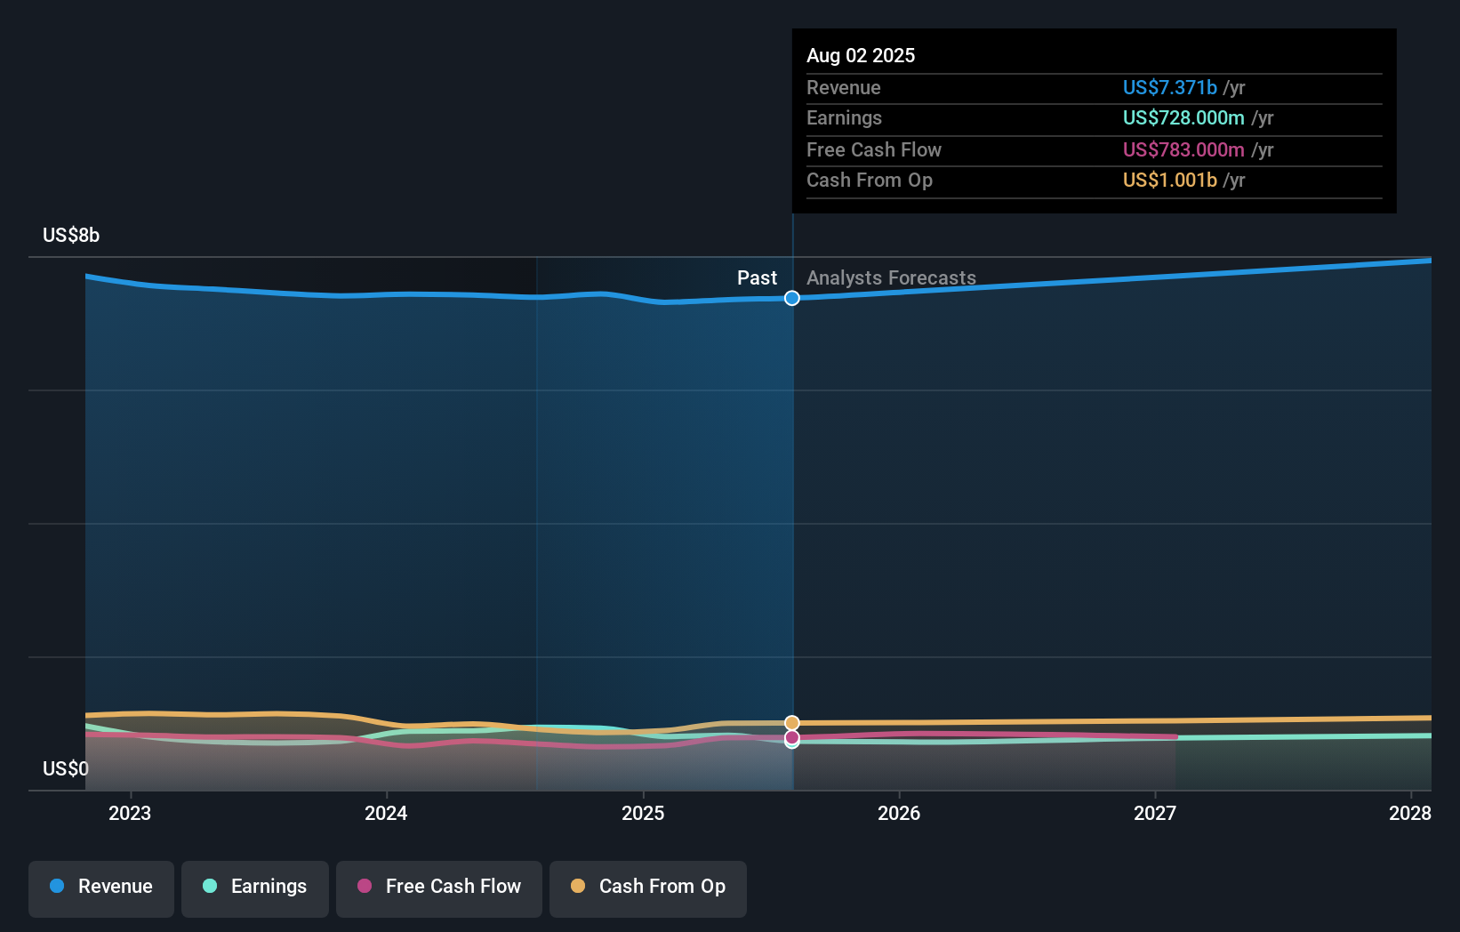Click the Revenue value US$7.371b in tooltip
This screenshot has height=932, width=1460.
(1168, 87)
